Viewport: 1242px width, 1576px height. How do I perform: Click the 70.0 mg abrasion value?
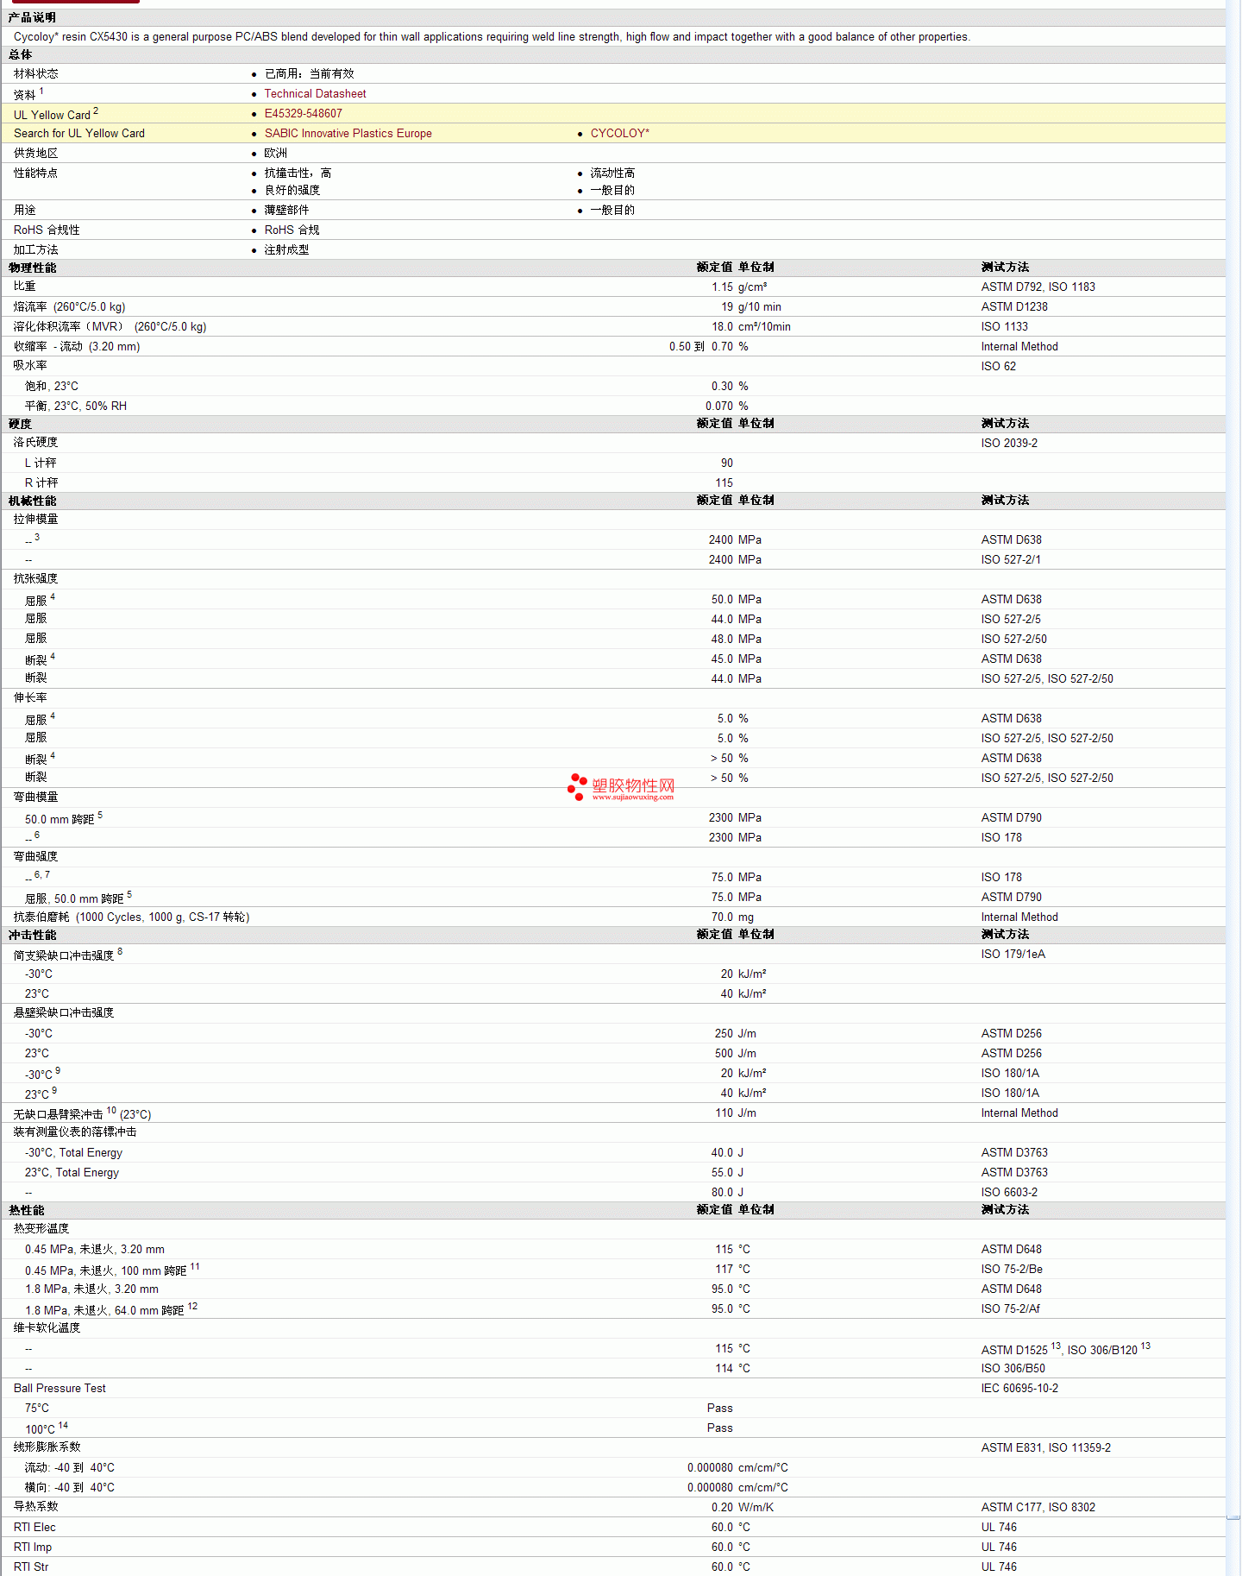click(732, 917)
